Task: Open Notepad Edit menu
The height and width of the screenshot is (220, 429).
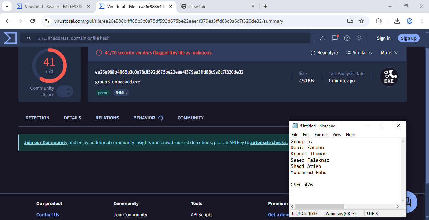Action: pos(306,135)
